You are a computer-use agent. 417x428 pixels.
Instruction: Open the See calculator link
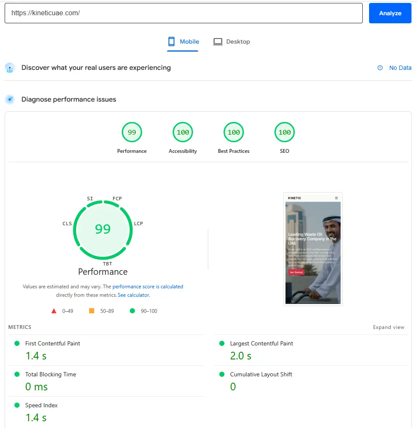(133, 295)
